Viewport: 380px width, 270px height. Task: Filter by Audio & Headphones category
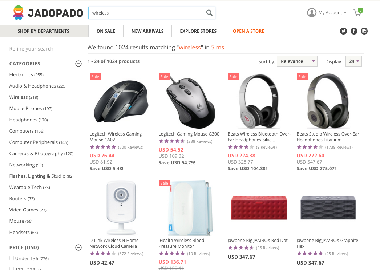38,86
